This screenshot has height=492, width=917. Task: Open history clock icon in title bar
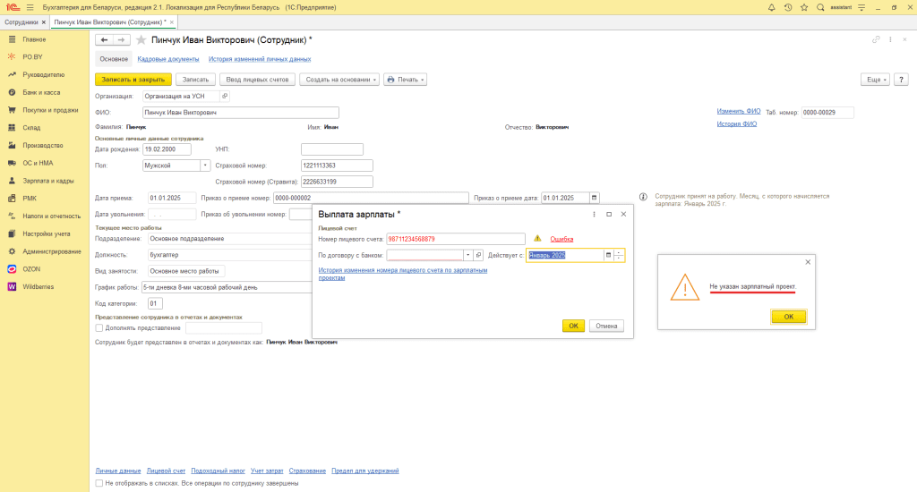pyautogui.click(x=788, y=7)
